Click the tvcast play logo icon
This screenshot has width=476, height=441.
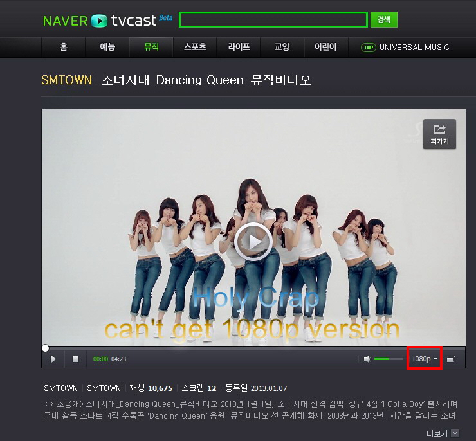pyautogui.click(x=99, y=21)
